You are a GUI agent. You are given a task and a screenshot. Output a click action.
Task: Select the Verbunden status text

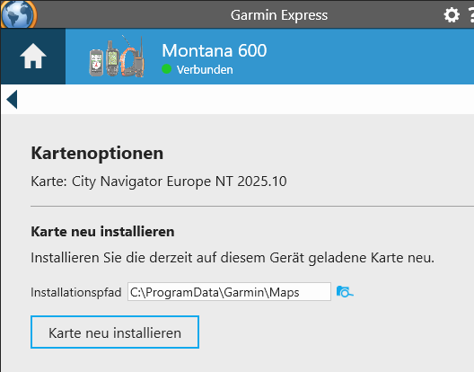pyautogui.click(x=205, y=69)
